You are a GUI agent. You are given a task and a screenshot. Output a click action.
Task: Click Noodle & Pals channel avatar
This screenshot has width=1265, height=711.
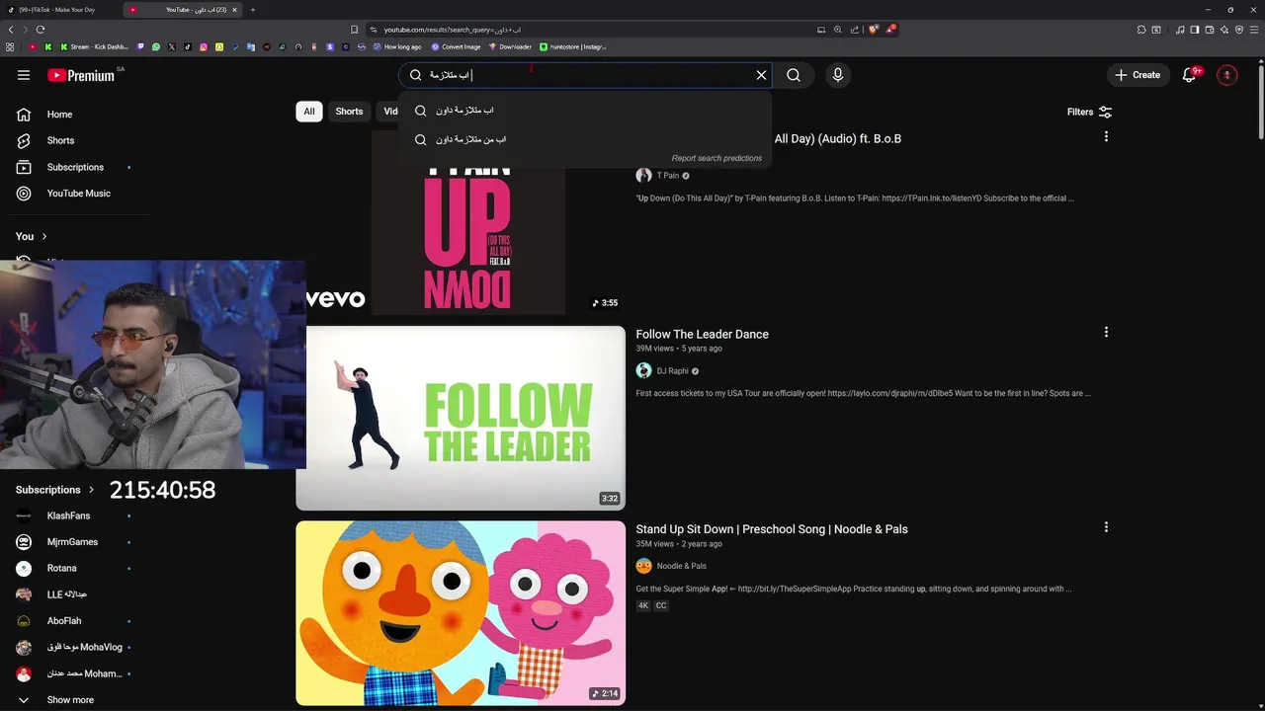(643, 567)
